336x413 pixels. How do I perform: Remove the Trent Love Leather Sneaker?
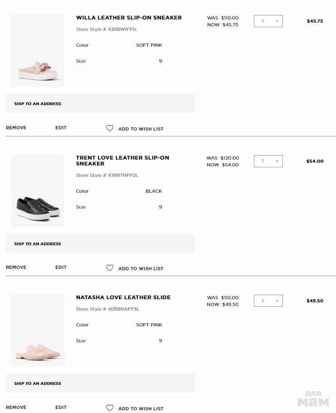click(x=16, y=267)
